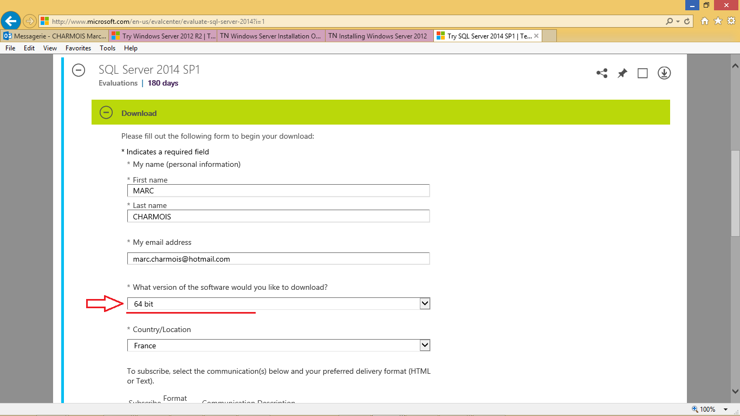Click Windows logo icon on SQL Server tab
Screen dimensions: 740x416
coord(441,36)
